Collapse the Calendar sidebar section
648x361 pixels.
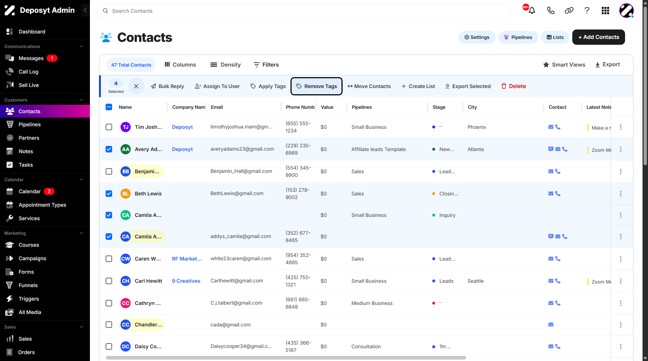coord(82,180)
